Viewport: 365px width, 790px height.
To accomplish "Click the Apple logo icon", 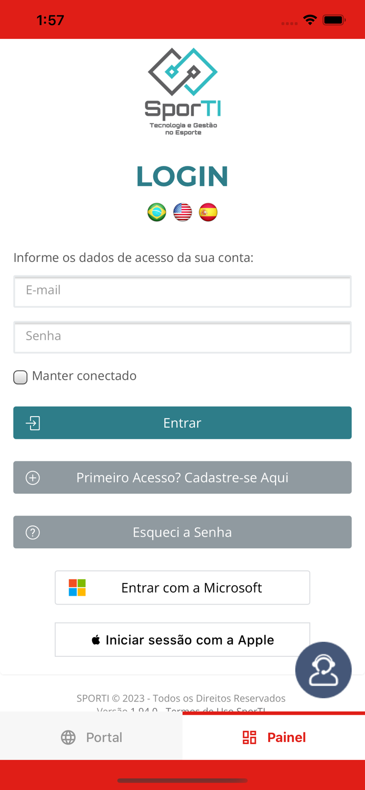I will coord(96,639).
